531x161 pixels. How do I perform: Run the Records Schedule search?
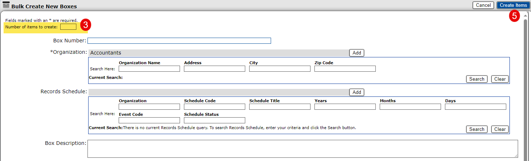pyautogui.click(x=477, y=129)
